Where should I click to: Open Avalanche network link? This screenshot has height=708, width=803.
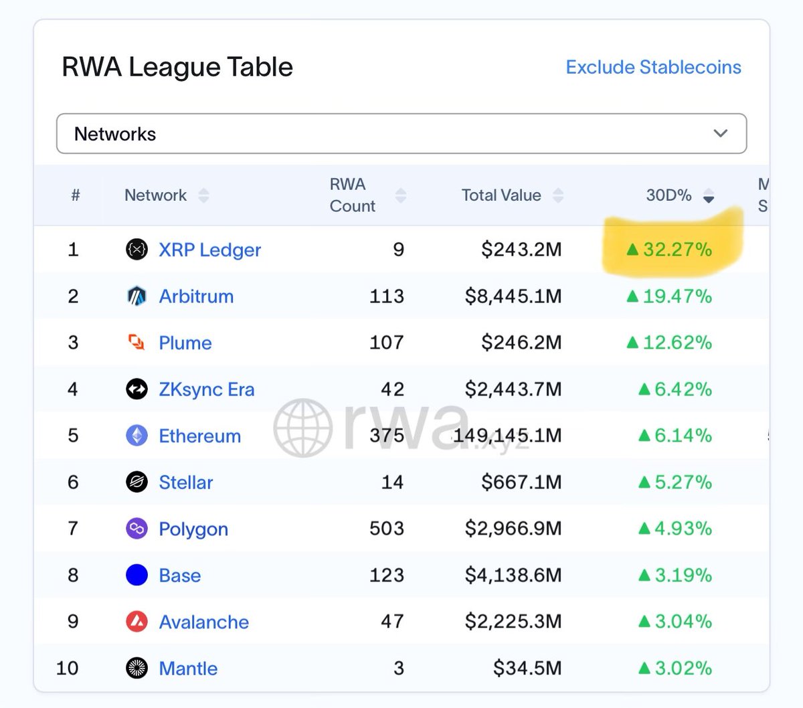(203, 622)
